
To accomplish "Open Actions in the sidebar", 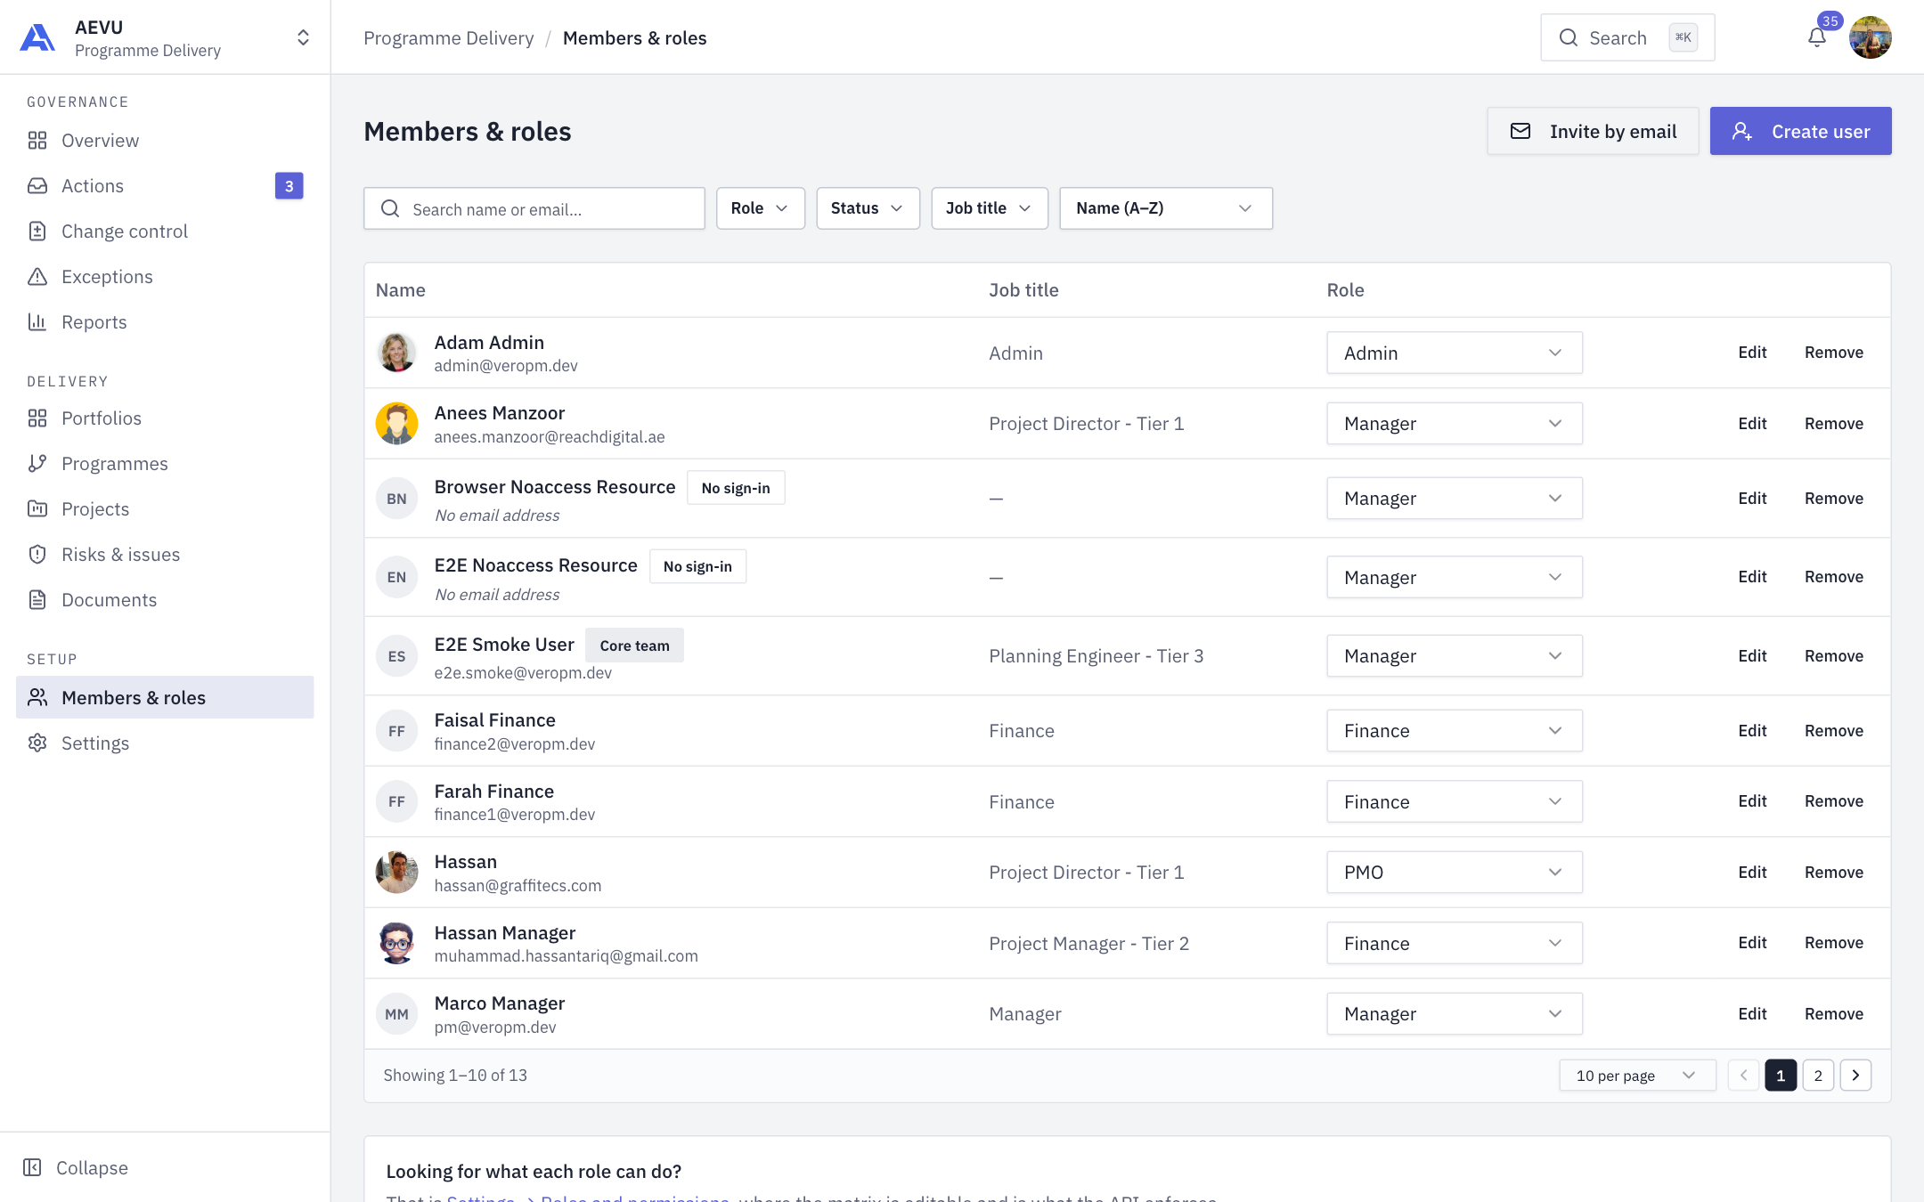I will click(x=165, y=186).
